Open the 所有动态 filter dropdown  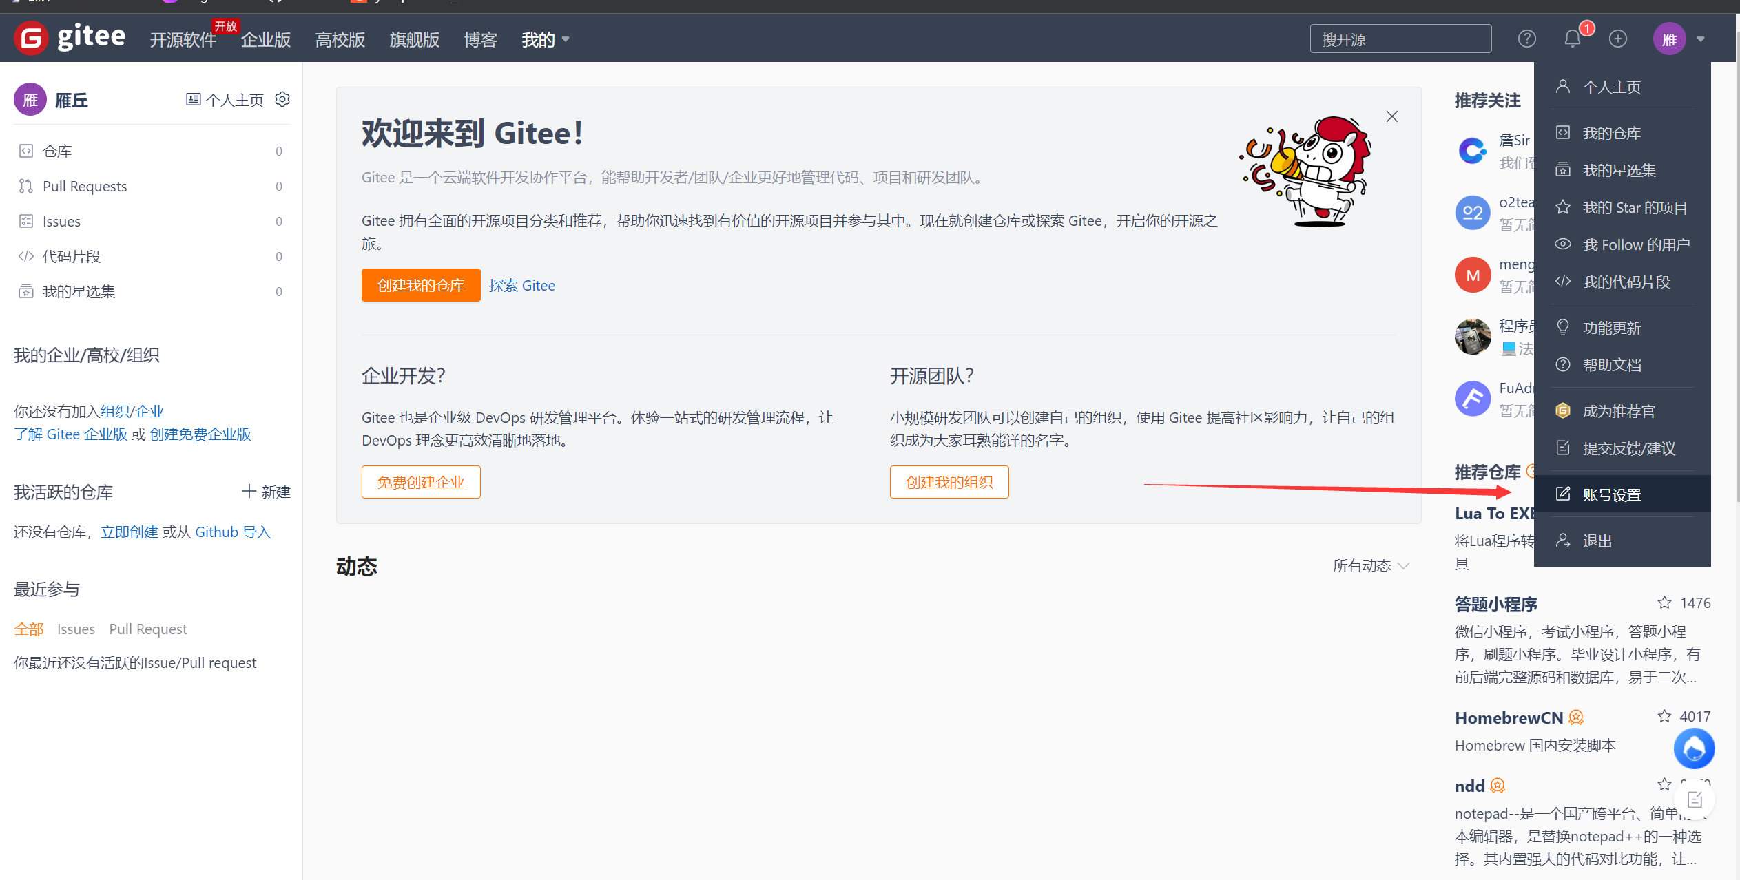[1371, 565]
